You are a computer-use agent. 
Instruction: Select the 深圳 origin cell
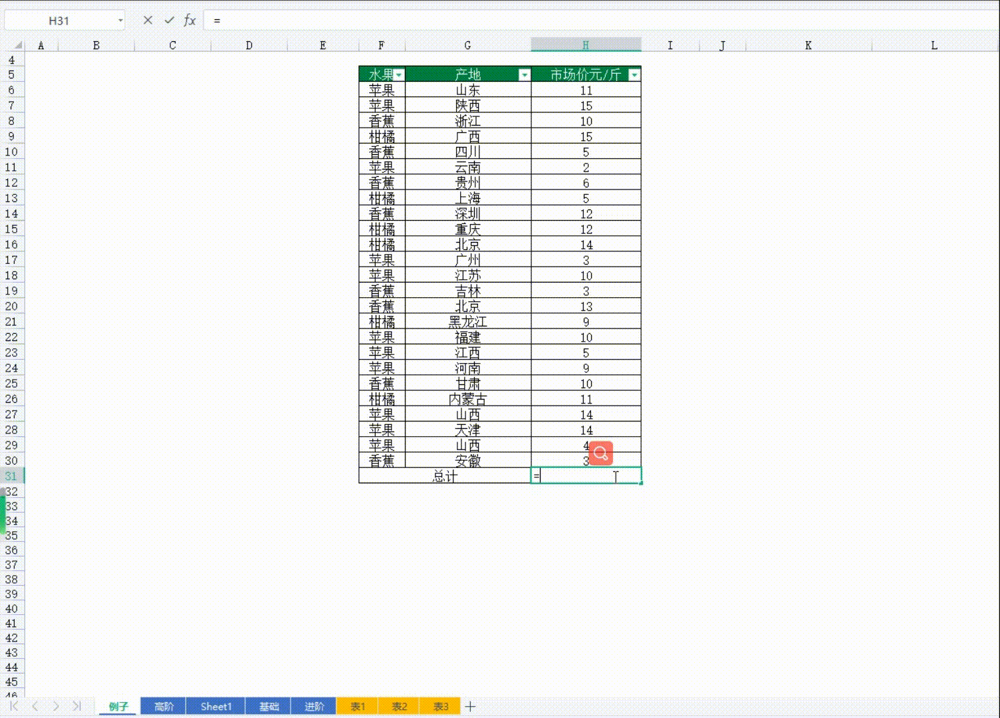pyautogui.click(x=468, y=213)
